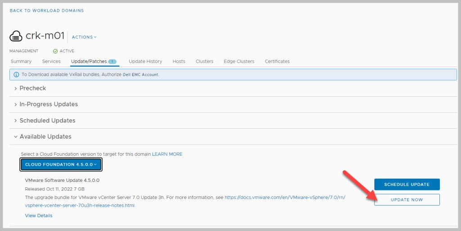Click the green Active status checkmark icon
Image resolution: width=461 pixels, height=231 pixels.
tap(55, 51)
